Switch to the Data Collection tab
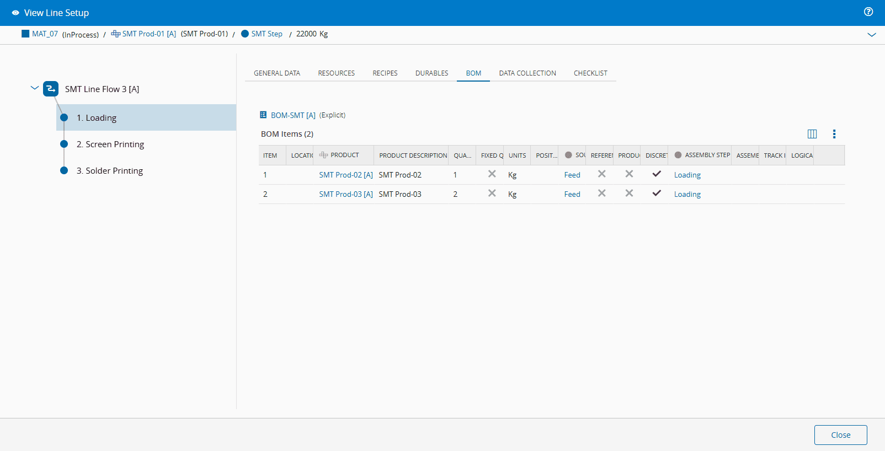Viewport: 885px width, 451px height. click(527, 73)
